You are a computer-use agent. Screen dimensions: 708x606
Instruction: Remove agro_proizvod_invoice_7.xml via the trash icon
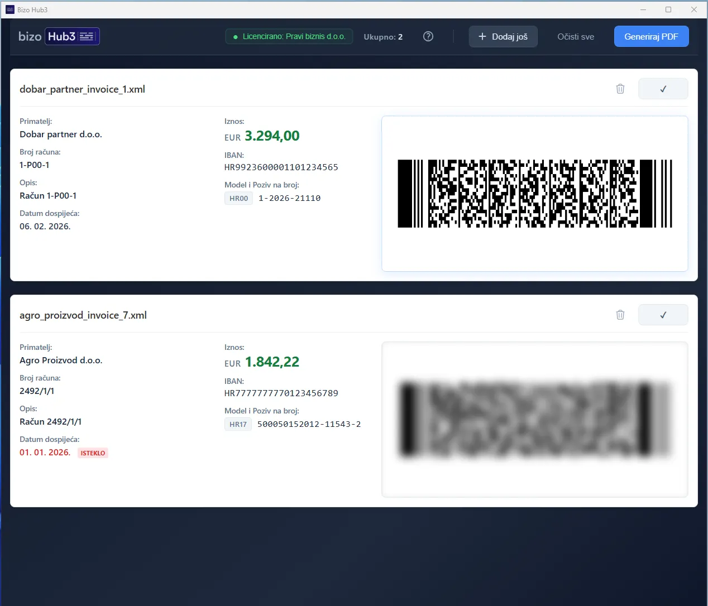tap(620, 314)
